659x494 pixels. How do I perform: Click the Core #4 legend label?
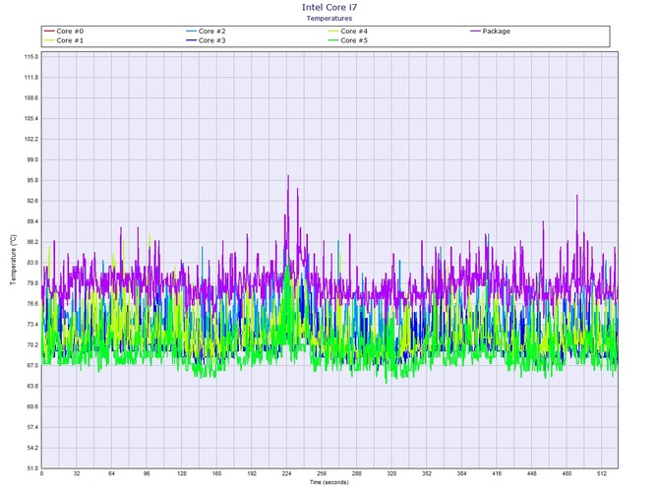pos(354,31)
